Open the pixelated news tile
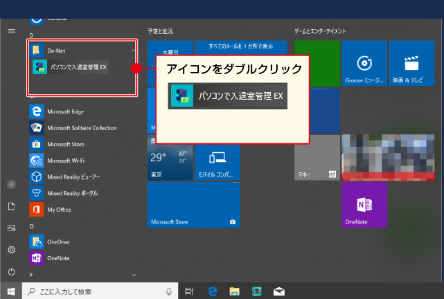The height and width of the screenshot is (299, 444). (x=388, y=158)
